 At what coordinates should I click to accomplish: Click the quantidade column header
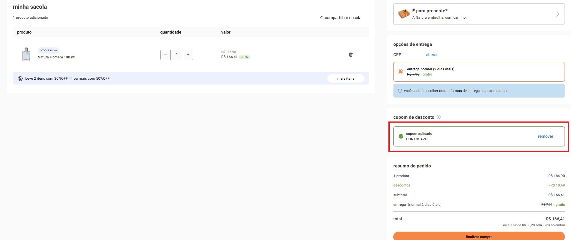coord(171,32)
